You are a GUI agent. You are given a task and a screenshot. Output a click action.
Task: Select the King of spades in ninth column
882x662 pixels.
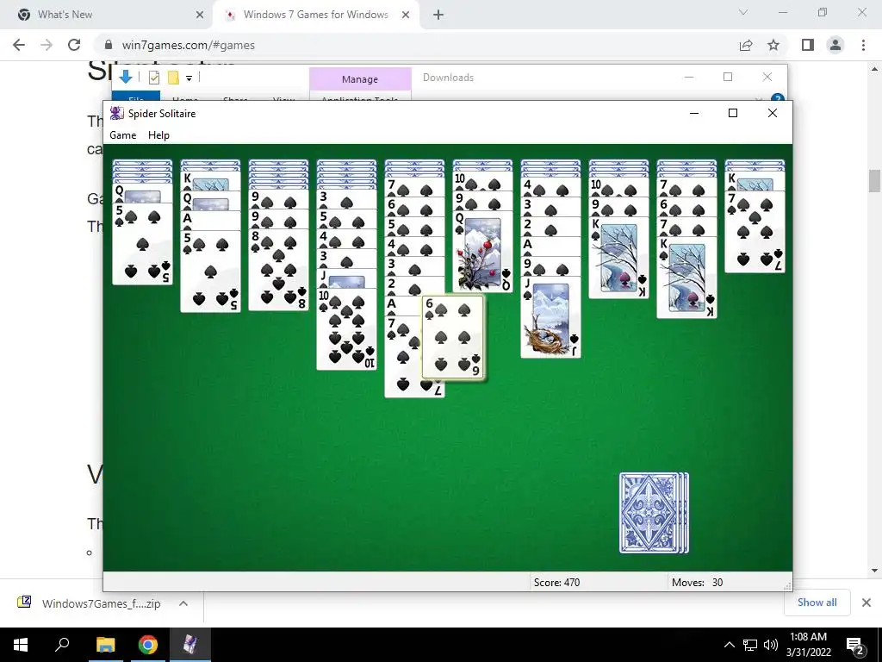686,278
